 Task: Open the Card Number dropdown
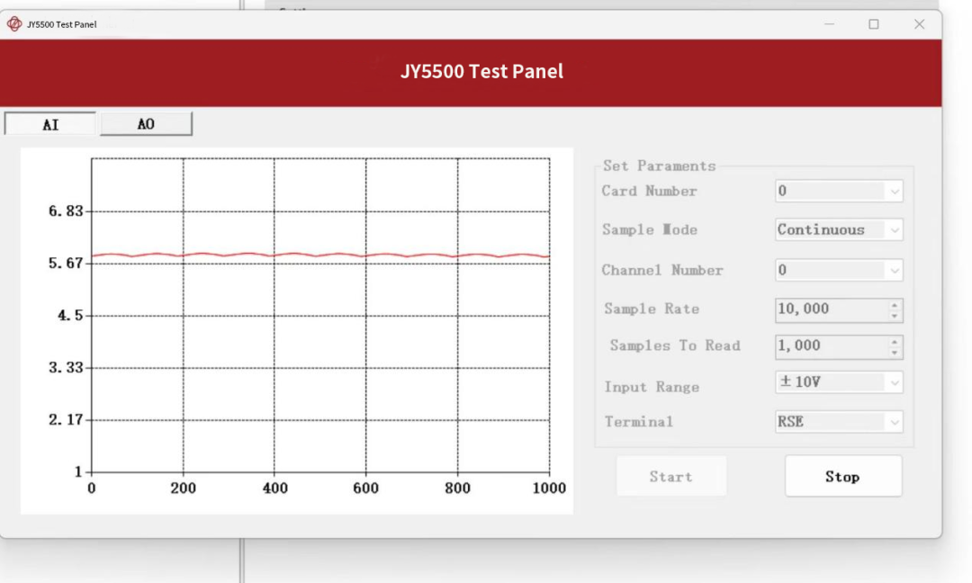(839, 191)
